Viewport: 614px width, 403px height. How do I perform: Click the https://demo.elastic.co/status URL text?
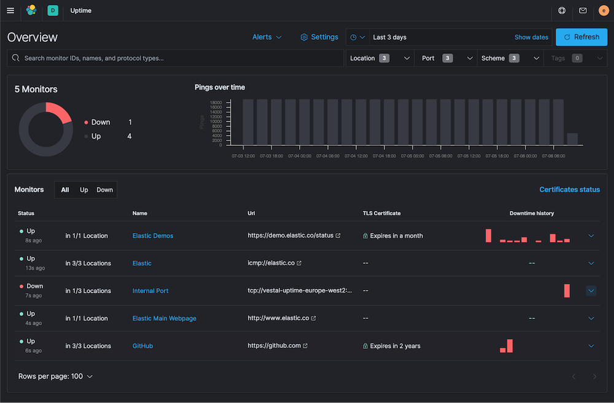coord(290,236)
